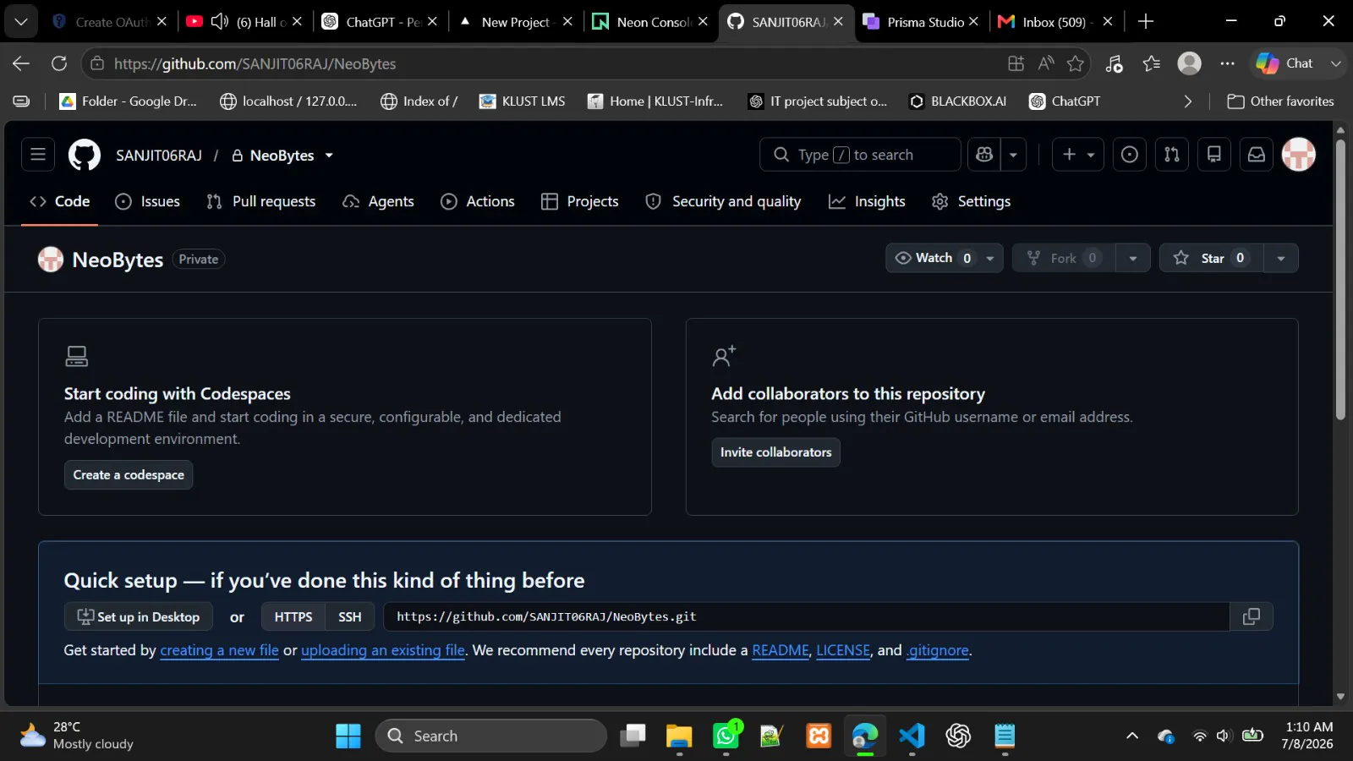Open the repositories icon in header
Image resolution: width=1353 pixels, height=761 pixels.
point(1214,155)
